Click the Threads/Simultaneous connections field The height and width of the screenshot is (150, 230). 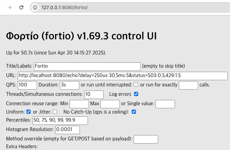94,94
